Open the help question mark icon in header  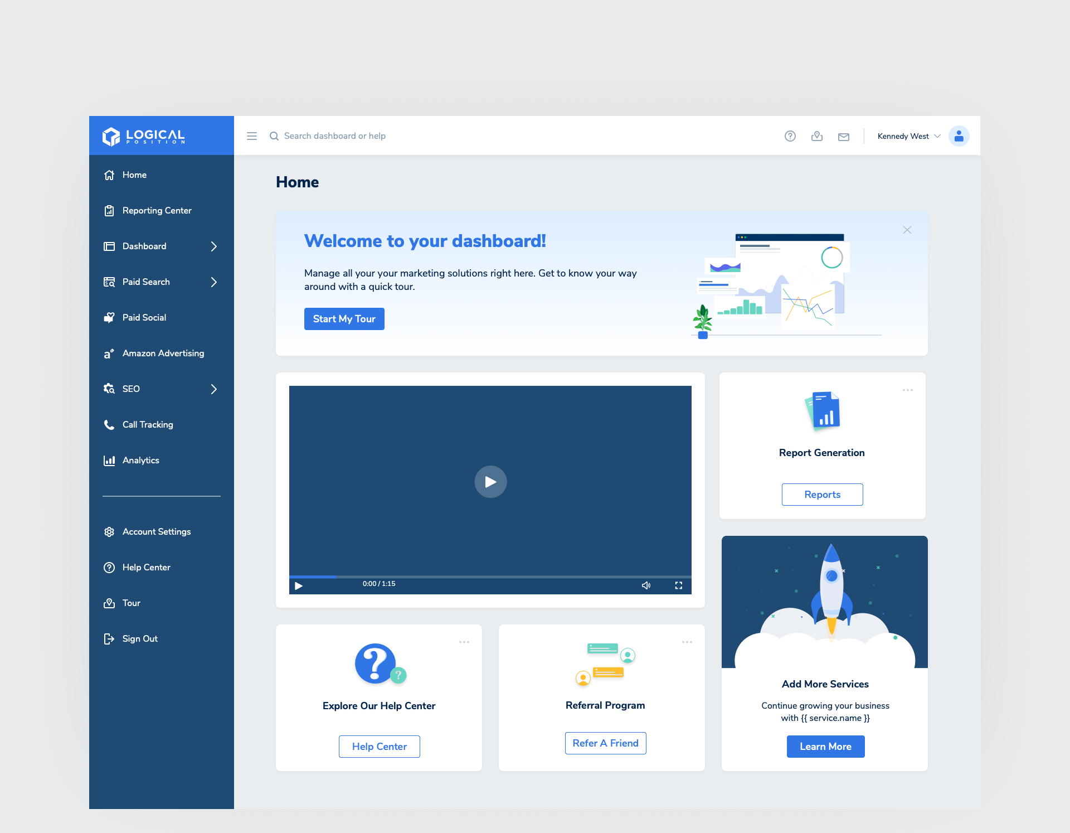[x=790, y=136]
